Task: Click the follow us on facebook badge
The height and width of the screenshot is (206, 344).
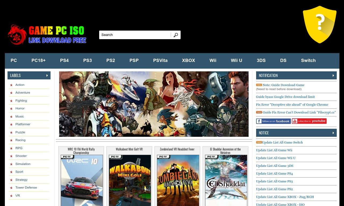Action: 273,121
